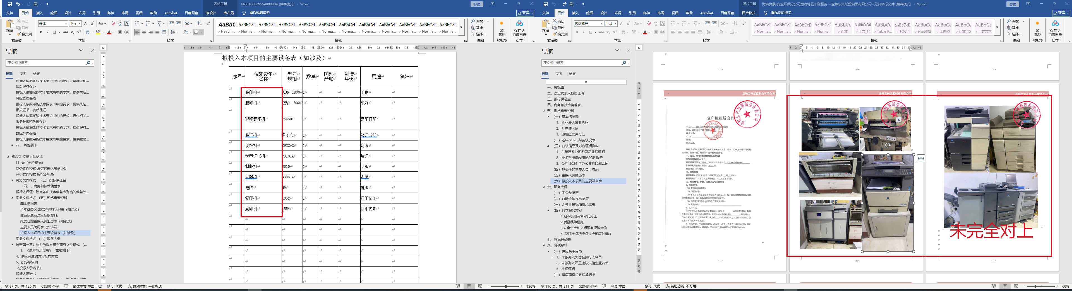
Task: Collapse 五、资格审查资料 in right navigation pane
Action: (x=544, y=111)
